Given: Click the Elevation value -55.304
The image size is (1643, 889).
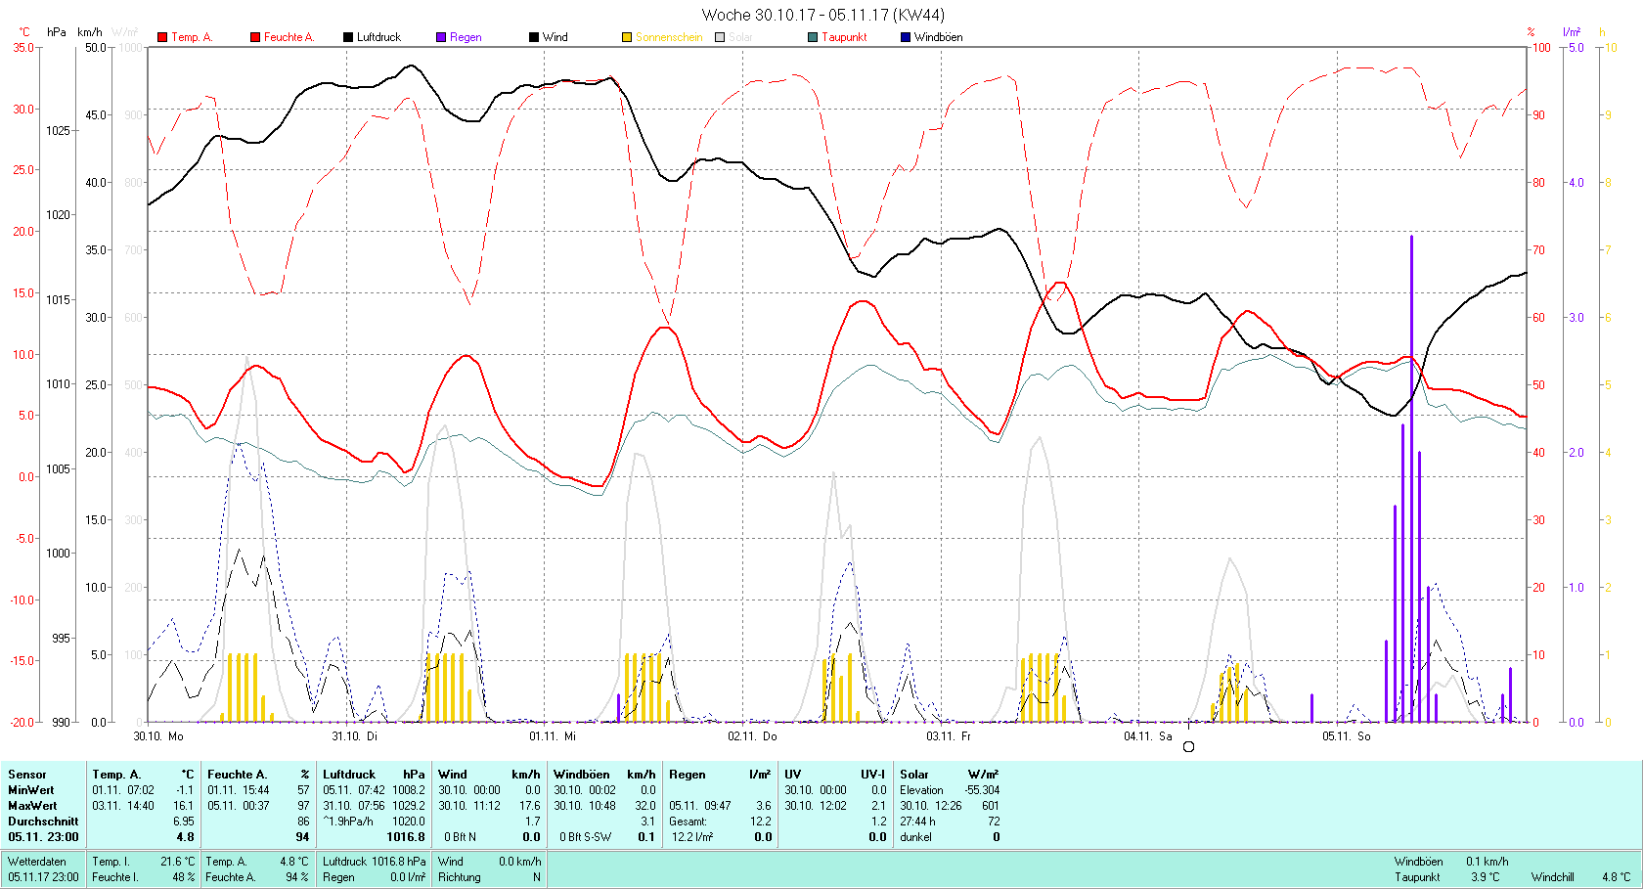Looking at the screenshot, I should click(982, 789).
